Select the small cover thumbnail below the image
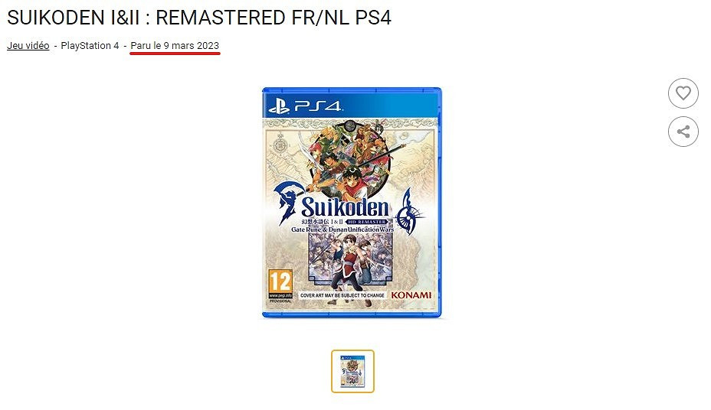The width and height of the screenshot is (711, 410). tap(352, 371)
